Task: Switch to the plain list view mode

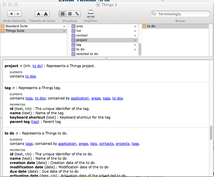Action: 62,14
